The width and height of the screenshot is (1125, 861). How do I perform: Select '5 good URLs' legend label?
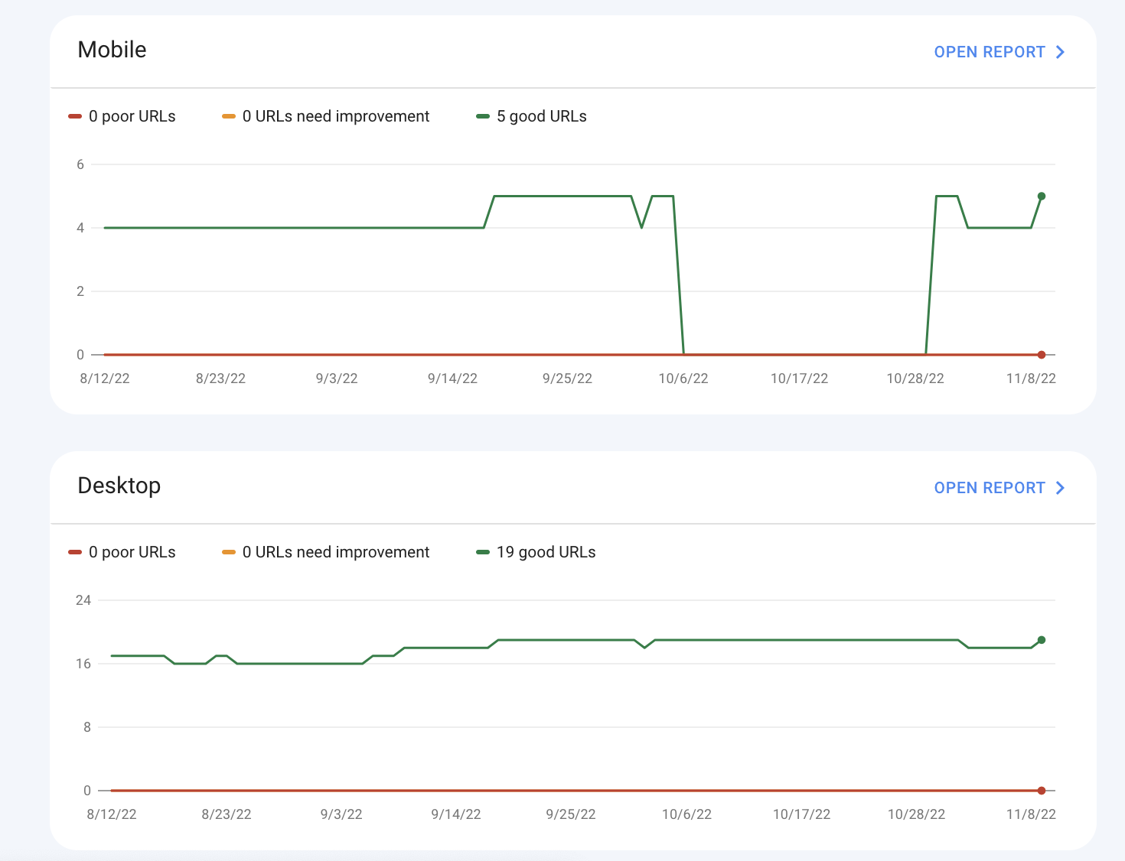pos(541,116)
